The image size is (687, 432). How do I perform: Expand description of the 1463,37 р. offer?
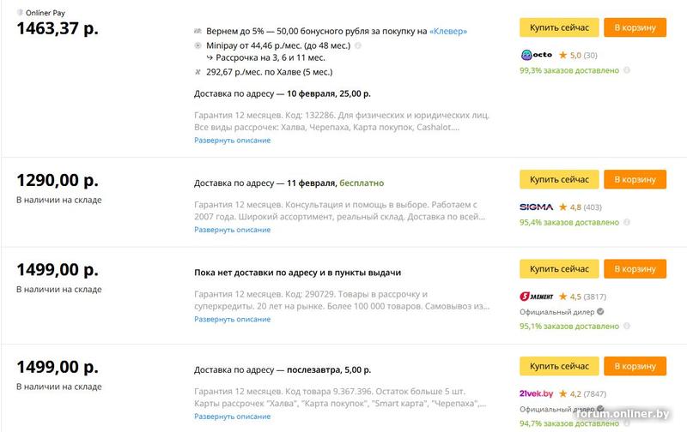232,141
